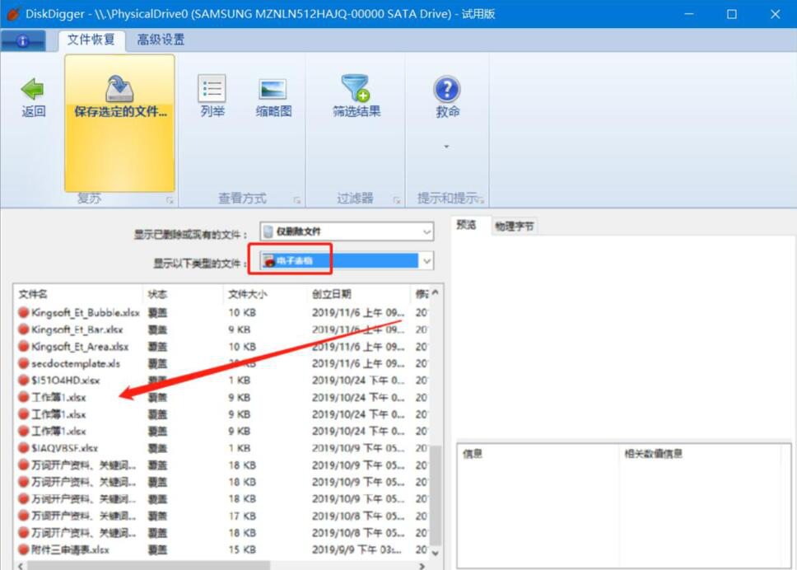Sort by 文件名 column header
The image size is (797, 570).
[x=78, y=294]
